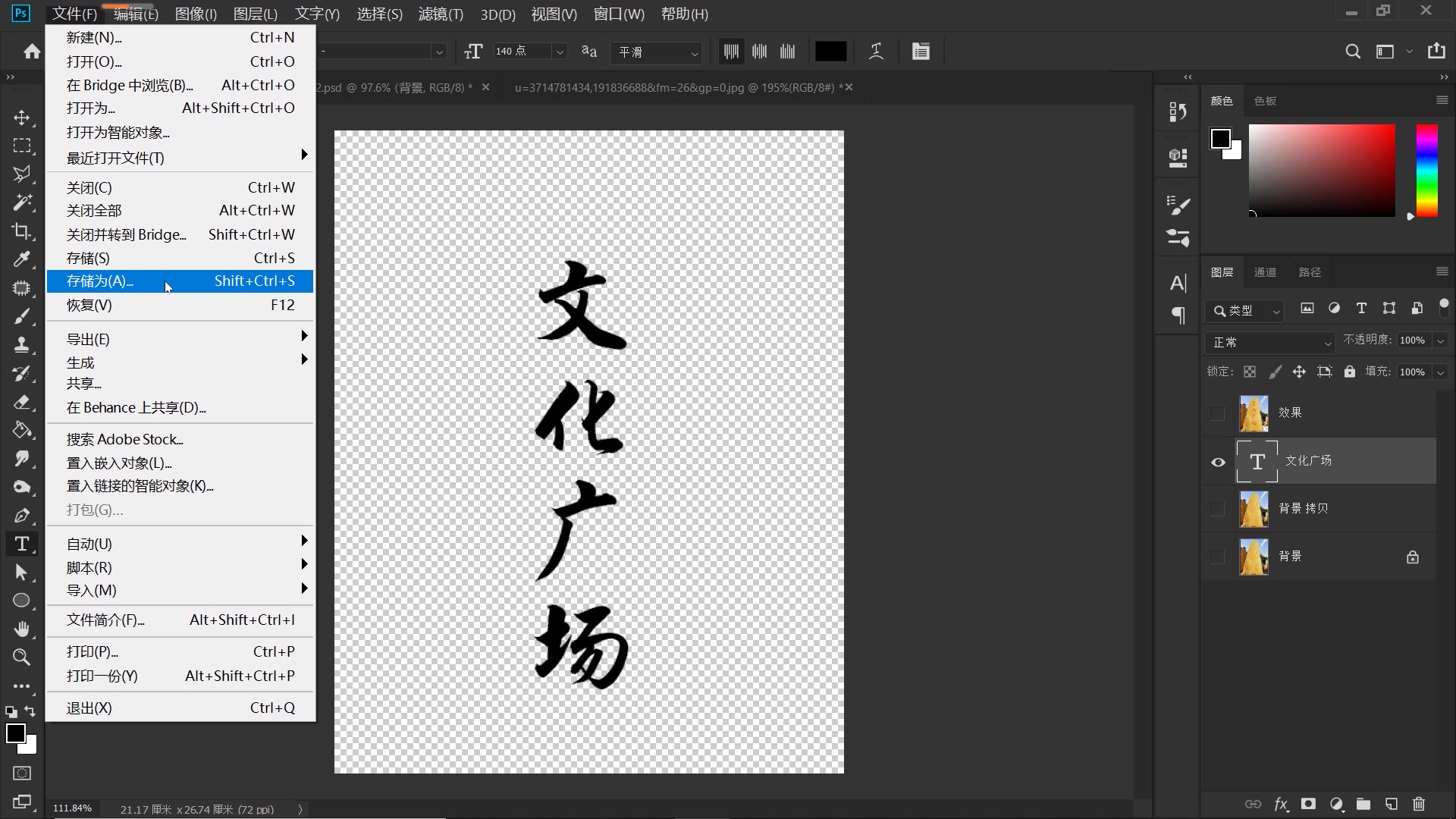Open the font size 140点 dropdown
The image size is (1456, 819).
pyautogui.click(x=560, y=51)
